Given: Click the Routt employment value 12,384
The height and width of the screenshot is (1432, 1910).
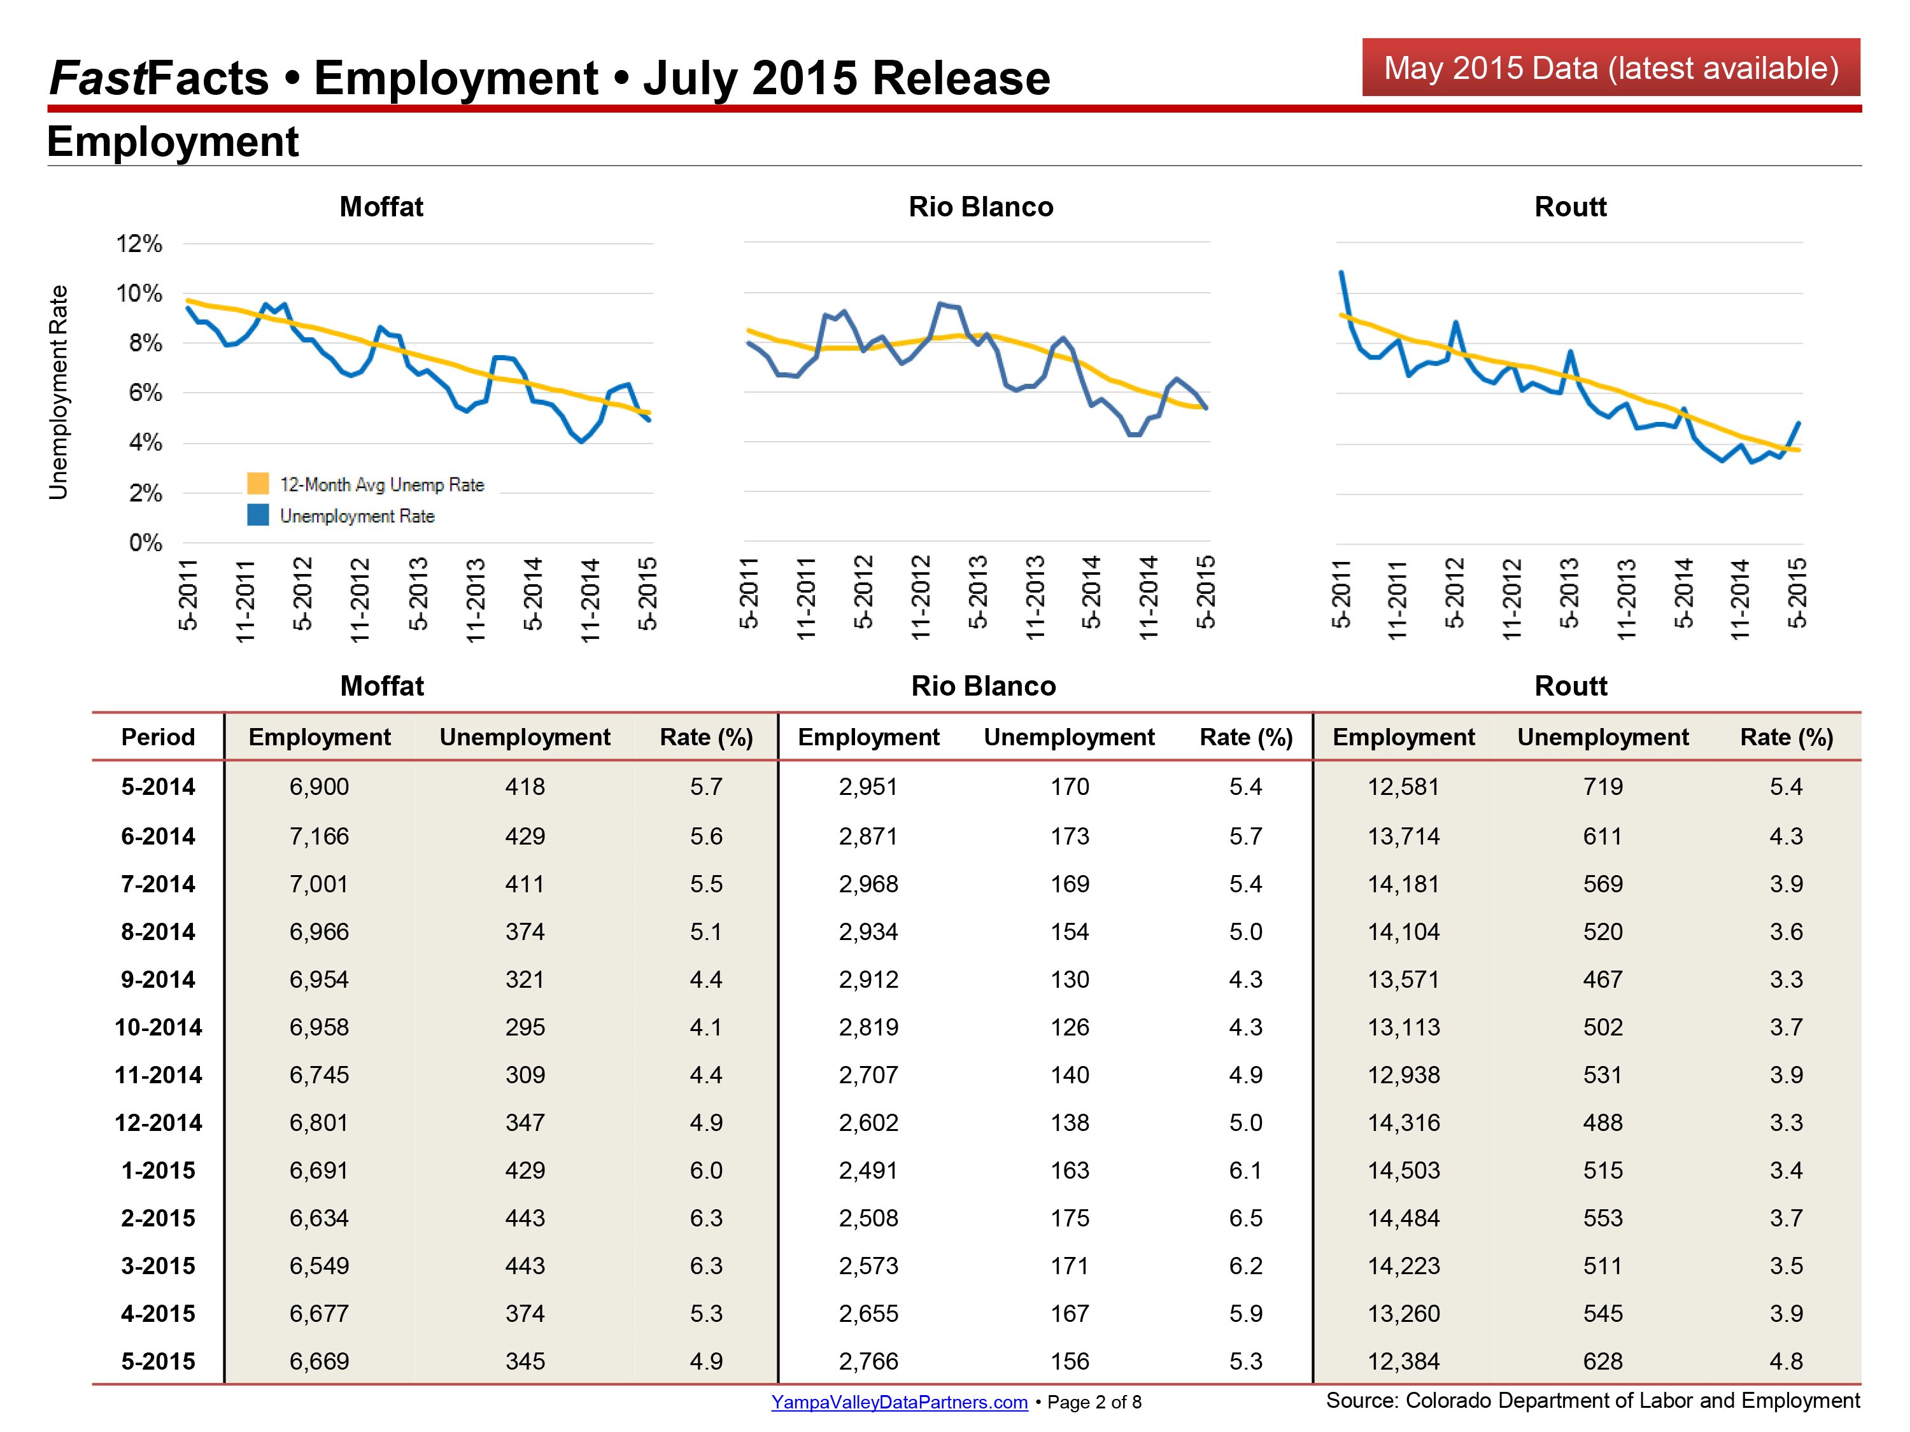Looking at the screenshot, I should click(x=1403, y=1361).
